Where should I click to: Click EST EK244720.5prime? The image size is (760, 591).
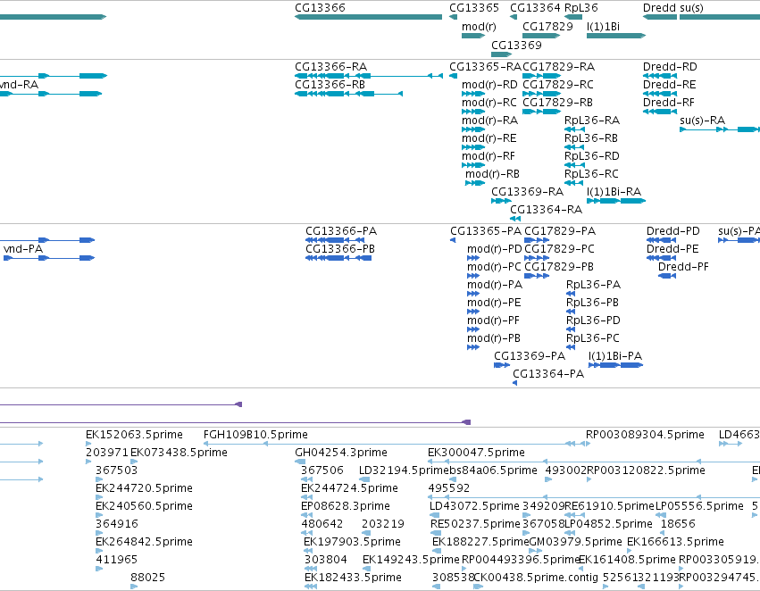click(144, 488)
